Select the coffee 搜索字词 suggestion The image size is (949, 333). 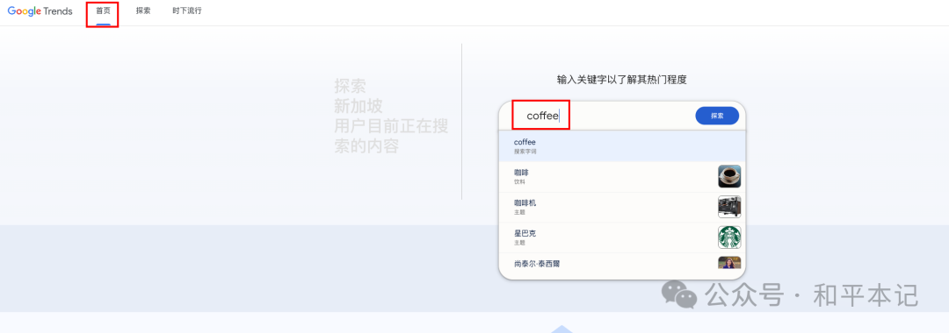point(622,146)
